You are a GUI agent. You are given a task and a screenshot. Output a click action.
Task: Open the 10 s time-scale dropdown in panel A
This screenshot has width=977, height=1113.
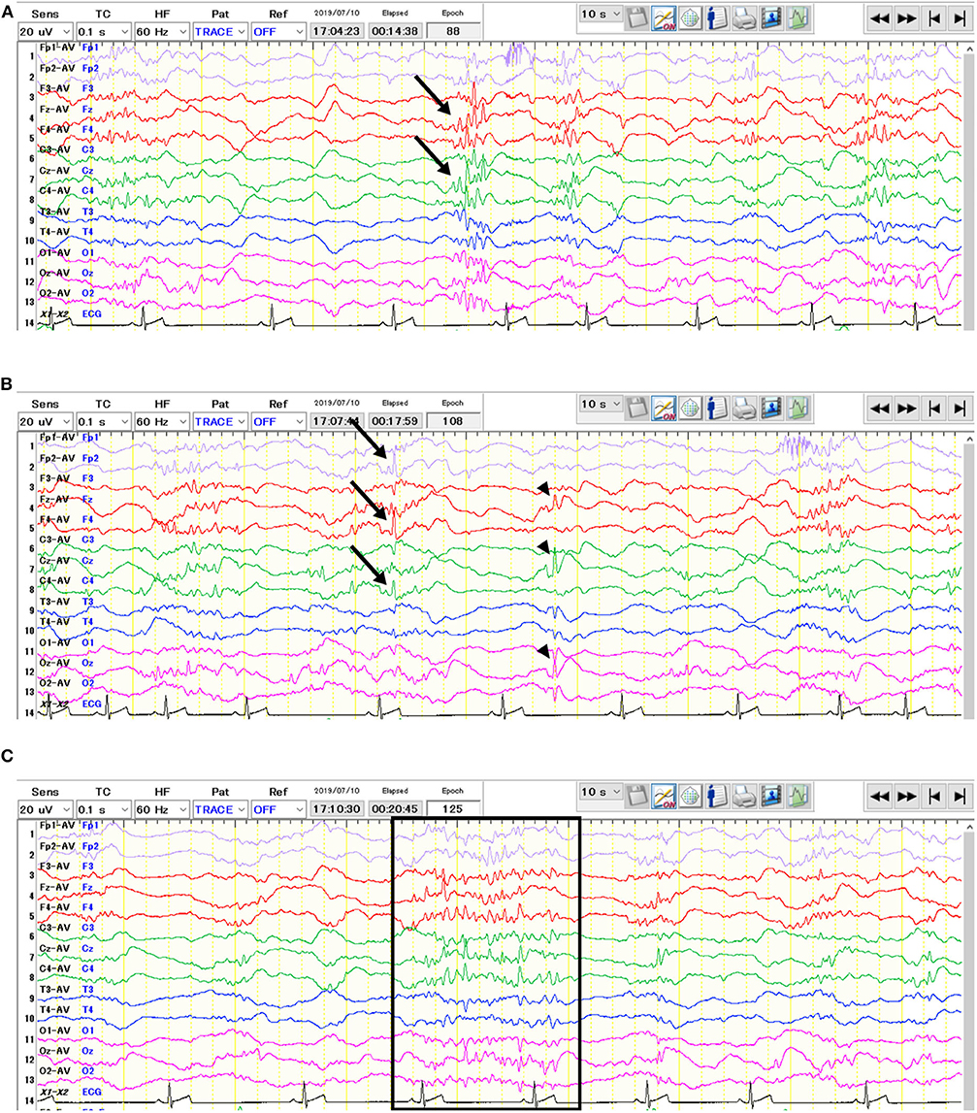pyautogui.click(x=601, y=15)
